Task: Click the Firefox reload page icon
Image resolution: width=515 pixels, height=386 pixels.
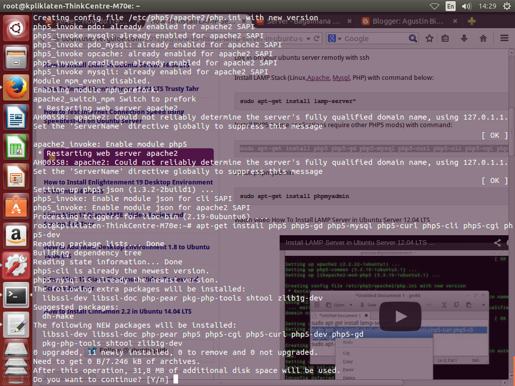Action: coord(317,38)
